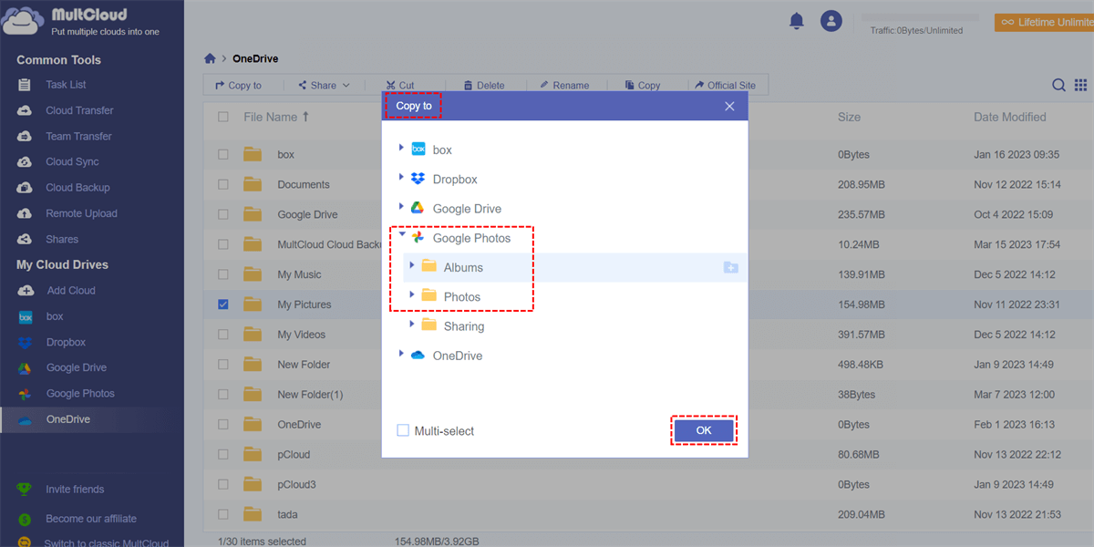Screen dimensions: 1094x547
Task: Open Shares in sidebar
Action: click(62, 239)
